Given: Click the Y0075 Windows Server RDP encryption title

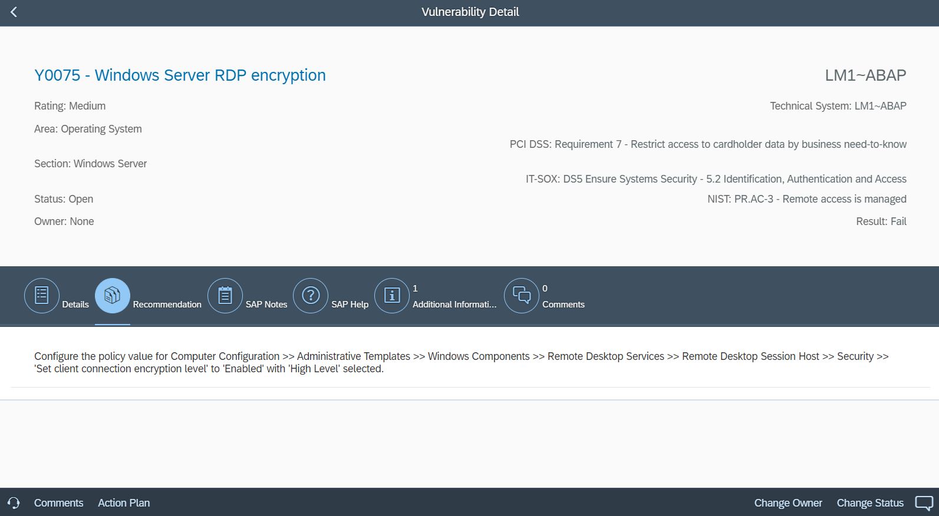Looking at the screenshot, I should [180, 75].
